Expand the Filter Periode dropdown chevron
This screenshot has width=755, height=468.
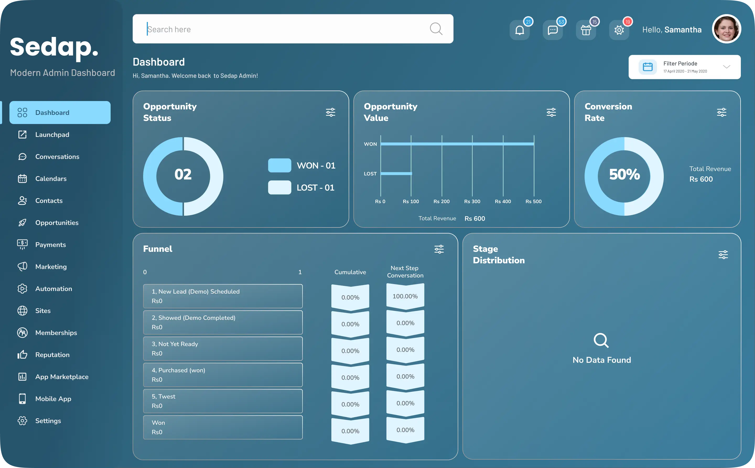726,67
